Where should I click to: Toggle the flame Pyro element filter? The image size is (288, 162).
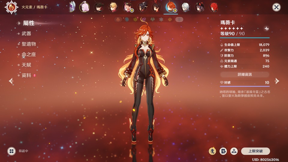click(x=118, y=19)
